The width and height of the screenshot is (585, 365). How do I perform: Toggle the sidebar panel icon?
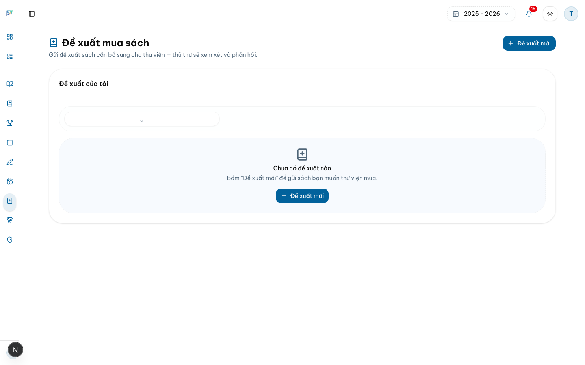click(32, 14)
